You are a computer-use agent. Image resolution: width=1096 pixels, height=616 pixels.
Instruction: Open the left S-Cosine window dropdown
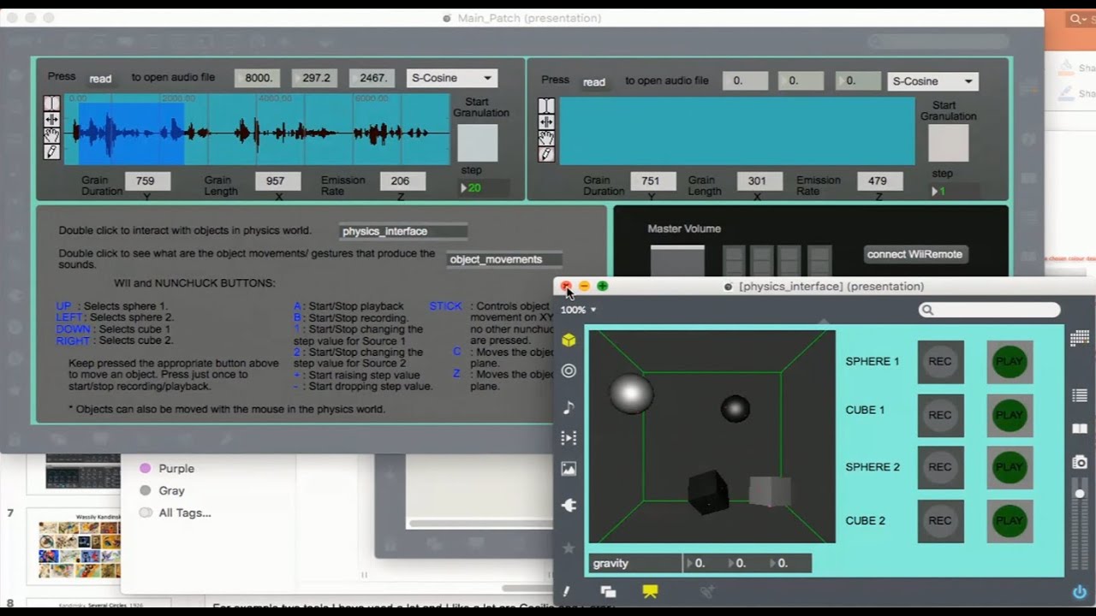pos(452,78)
